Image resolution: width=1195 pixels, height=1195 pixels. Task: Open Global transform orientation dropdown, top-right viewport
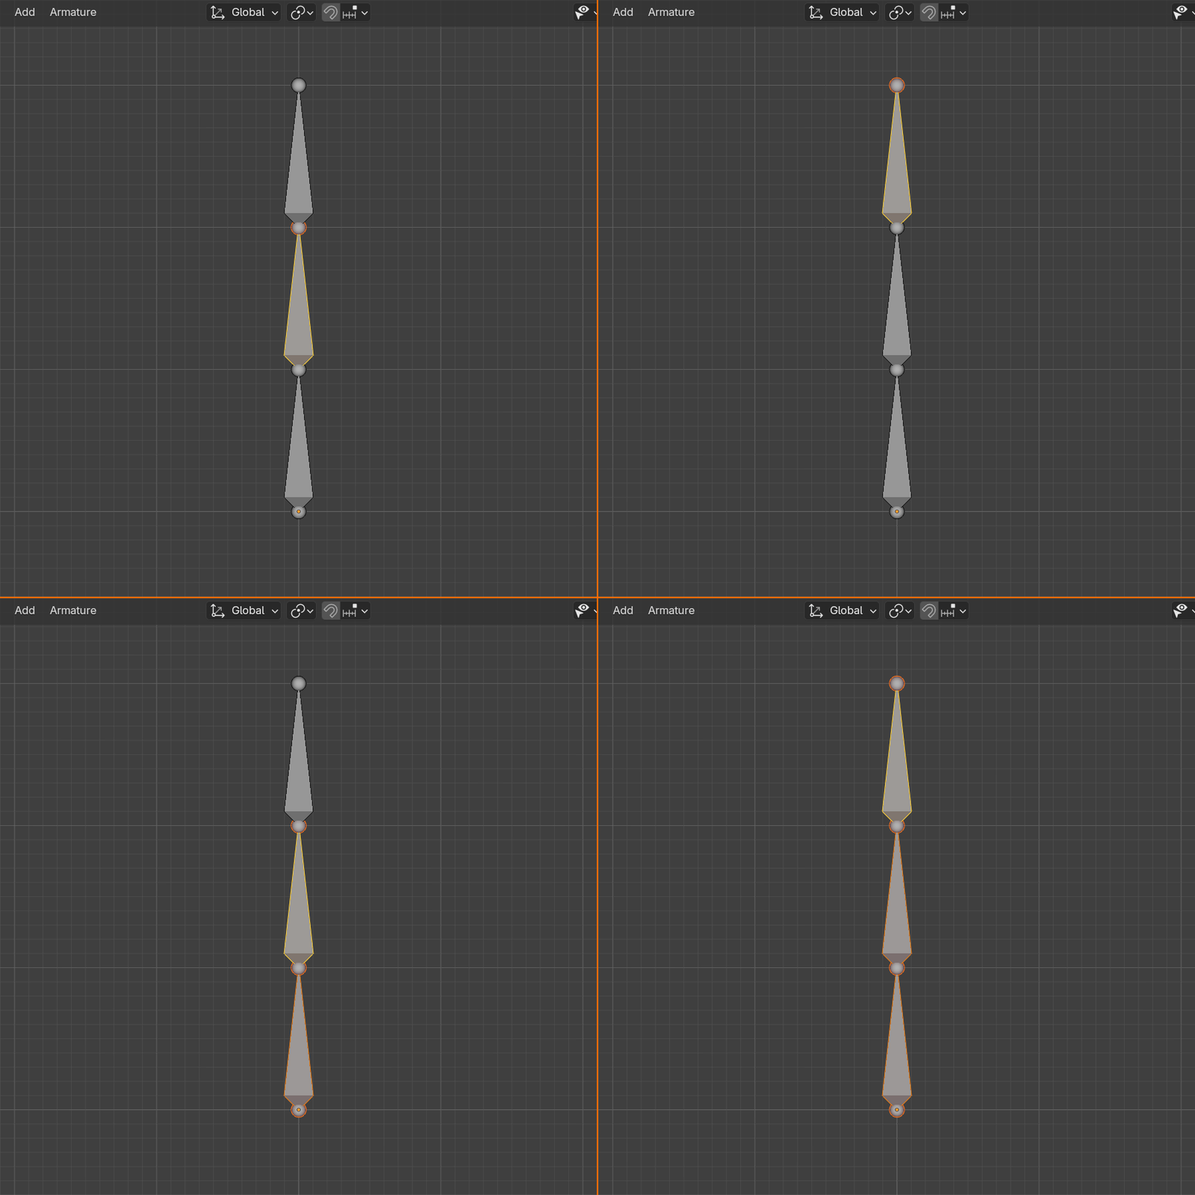coord(842,13)
